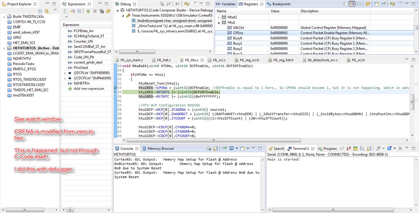419x213 pixels.
Task: Toggle Show Logical Structure in Registers view
Action: click(x=353, y=4)
